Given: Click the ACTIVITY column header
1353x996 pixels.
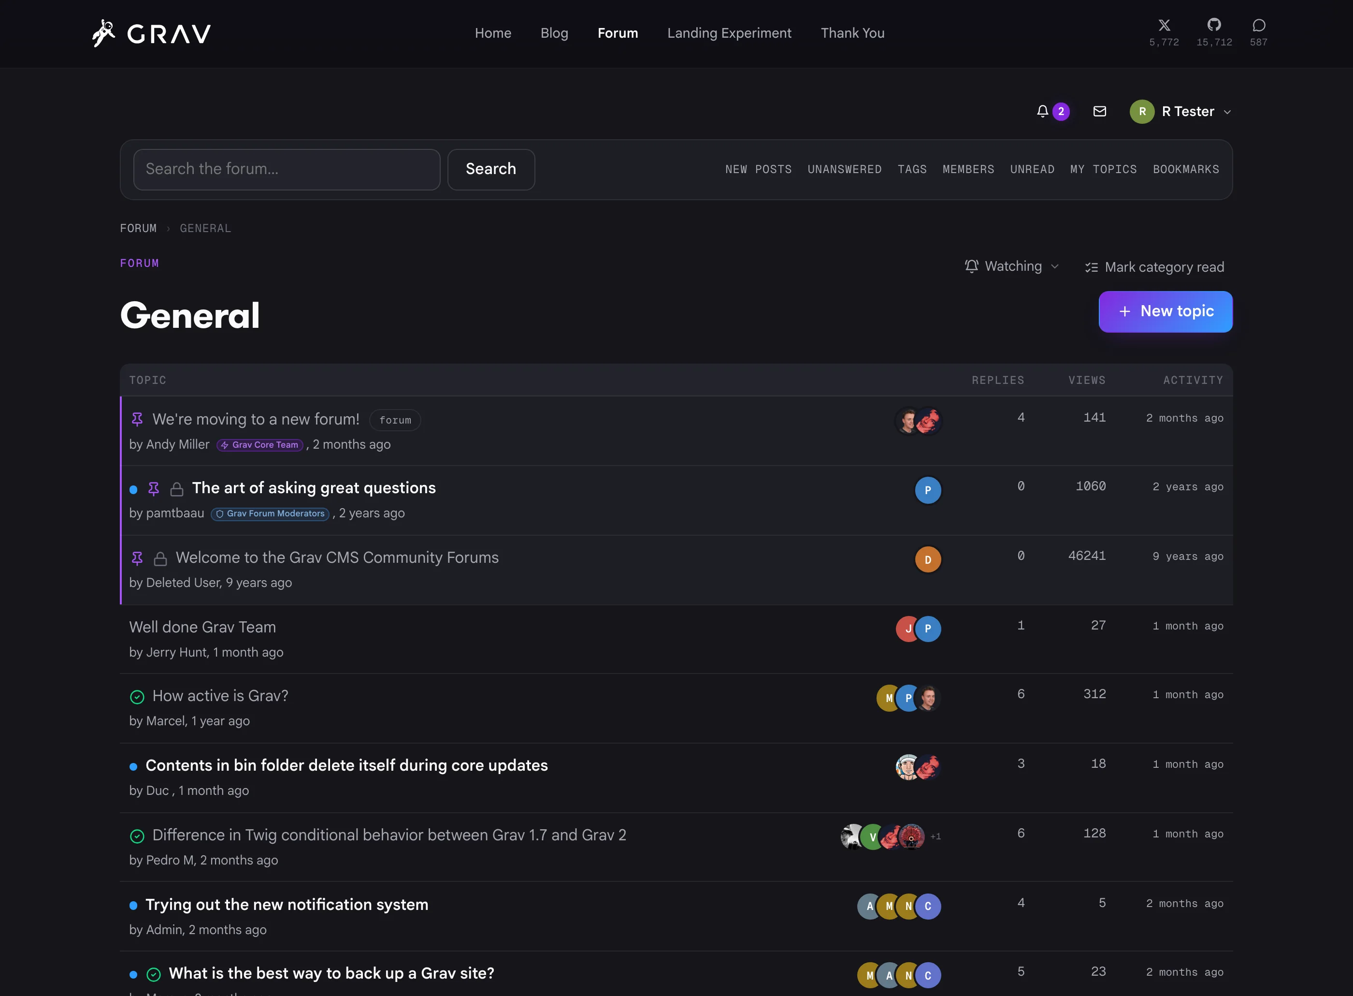Looking at the screenshot, I should pyautogui.click(x=1193, y=381).
